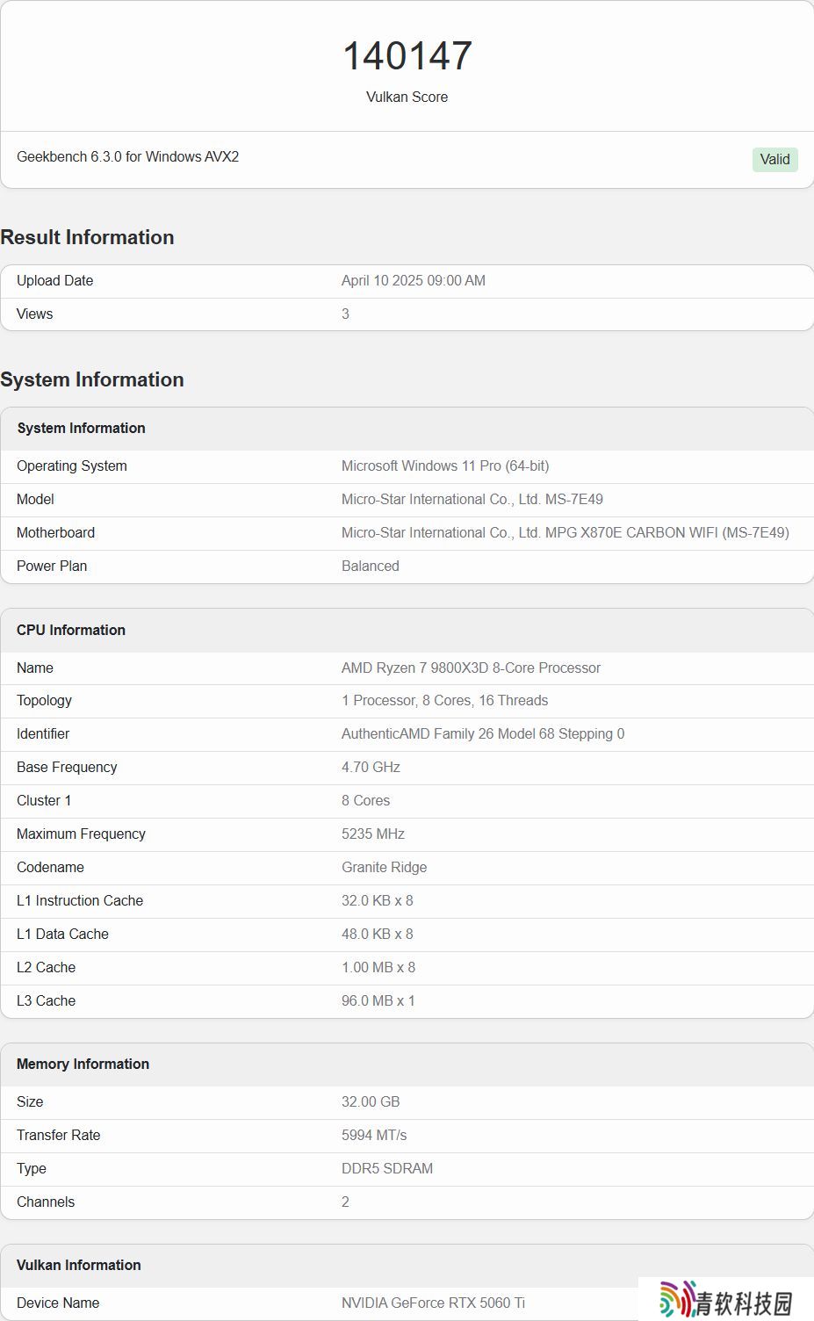Click the Codename row label

pyautogui.click(x=50, y=868)
